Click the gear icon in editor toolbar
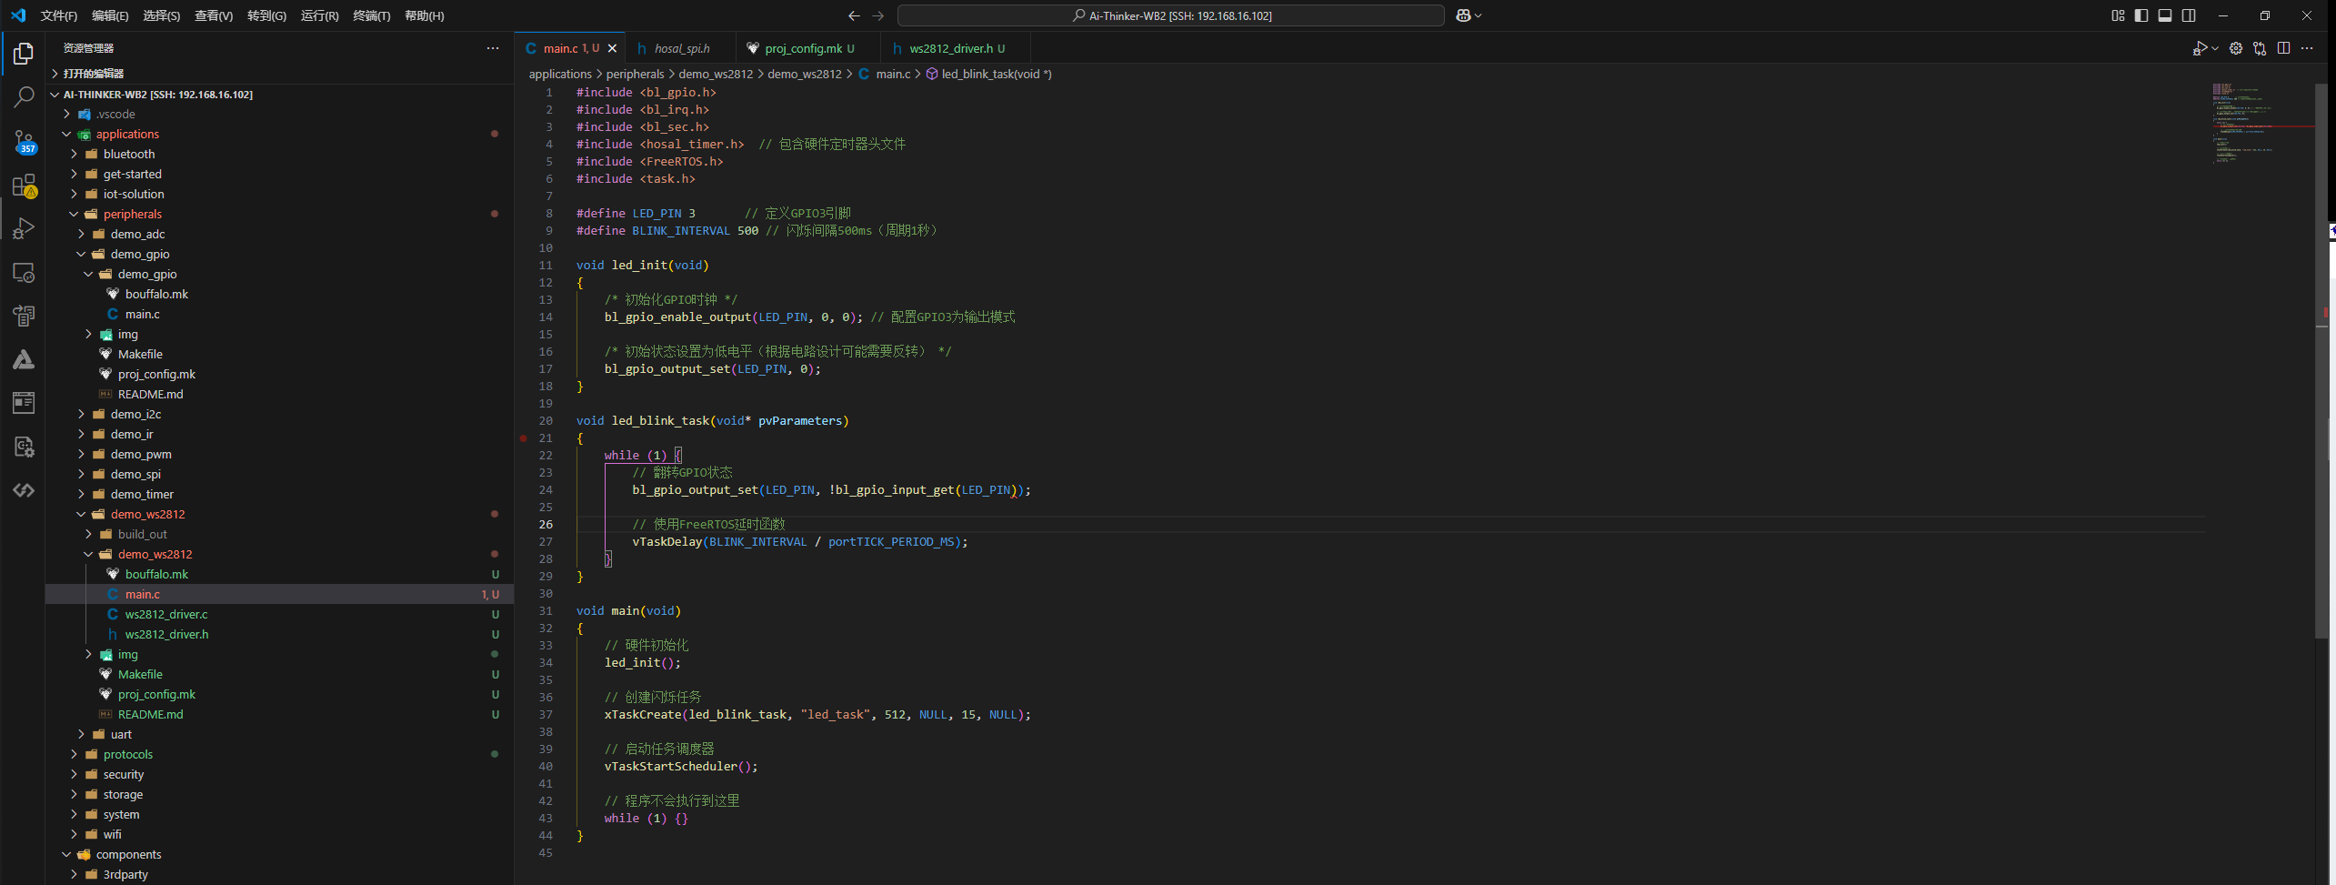Image resolution: width=2336 pixels, height=885 pixels. coord(2236,48)
